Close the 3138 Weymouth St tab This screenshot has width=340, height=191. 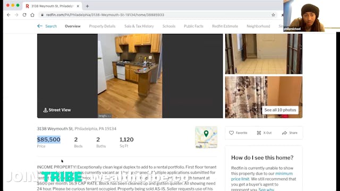point(78,6)
